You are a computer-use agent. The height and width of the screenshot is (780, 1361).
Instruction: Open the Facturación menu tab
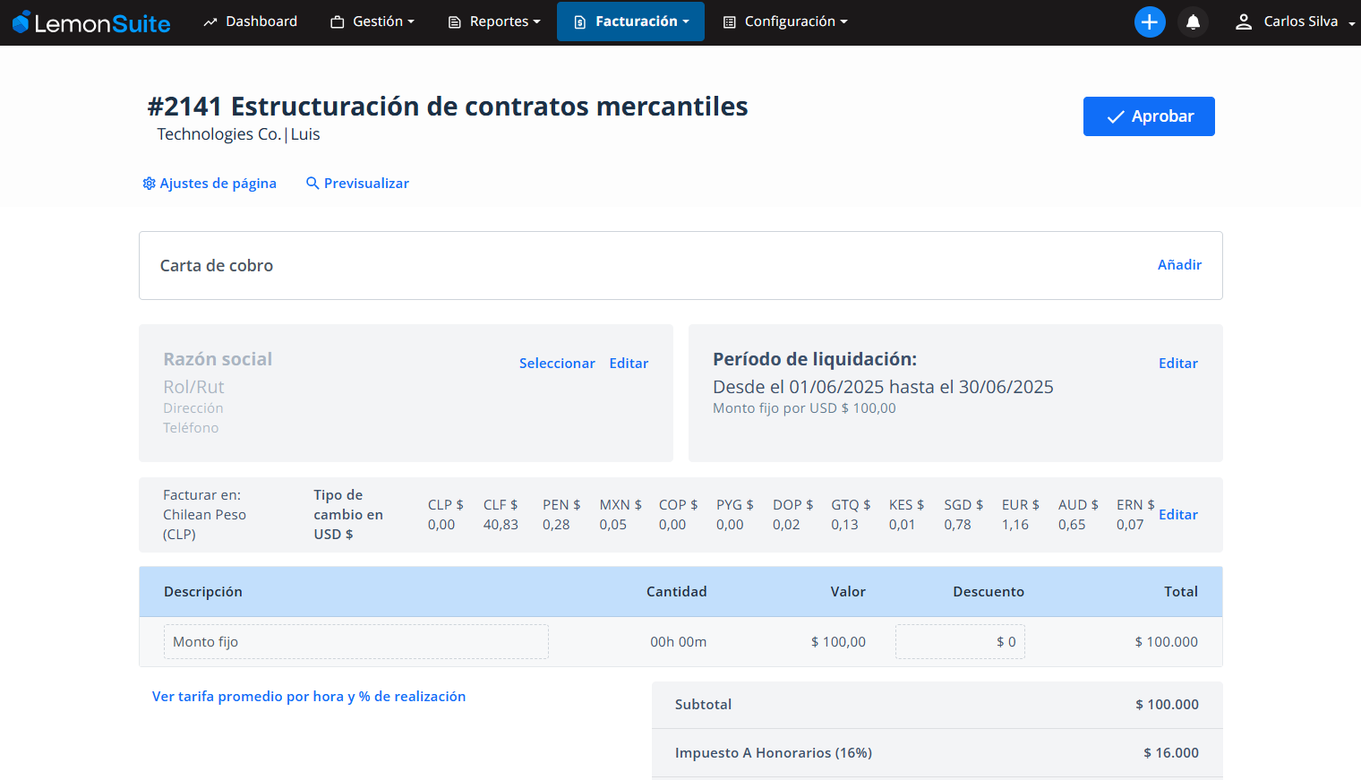(630, 21)
